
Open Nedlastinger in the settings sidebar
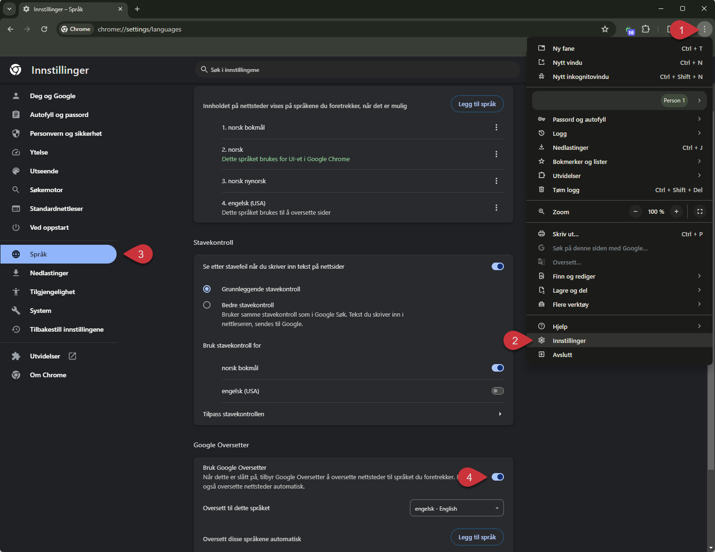(x=58, y=273)
